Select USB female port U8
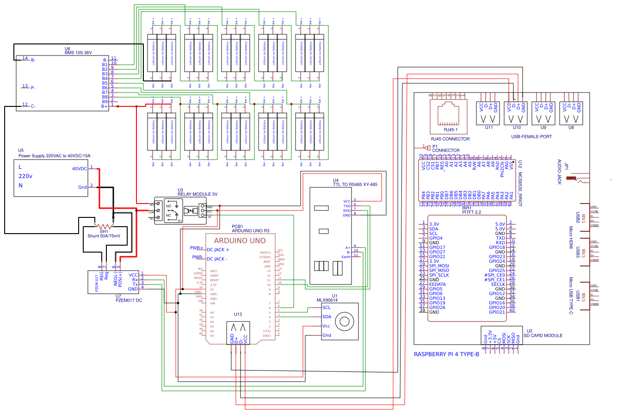Screen dimensions: 617x414 572,113
